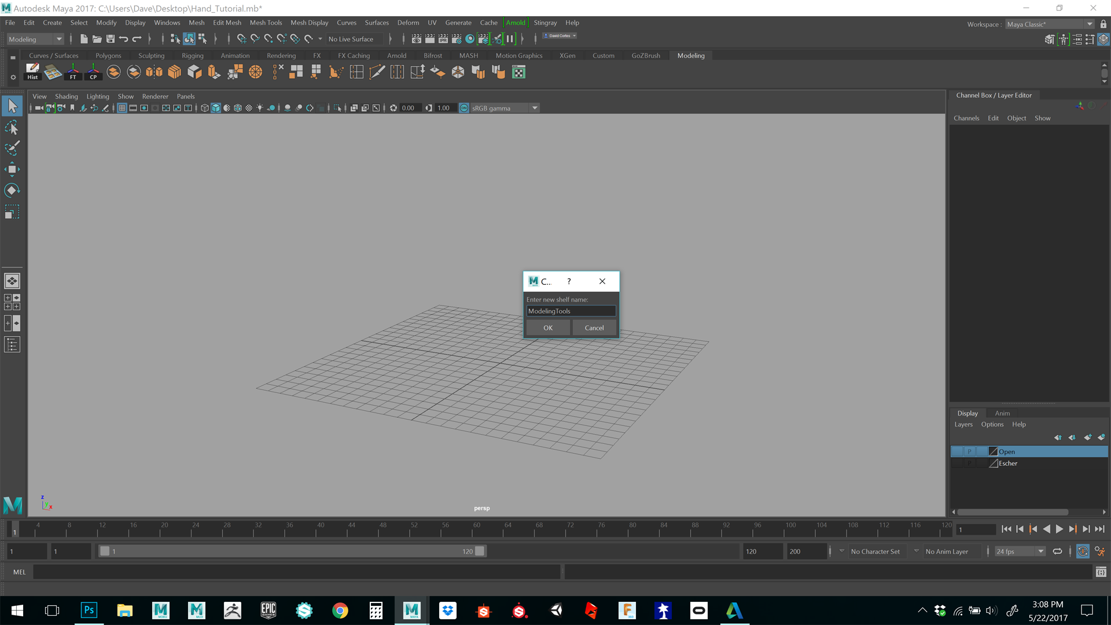Click OK to confirm new shelf name
The width and height of the screenshot is (1111, 625).
click(x=547, y=328)
